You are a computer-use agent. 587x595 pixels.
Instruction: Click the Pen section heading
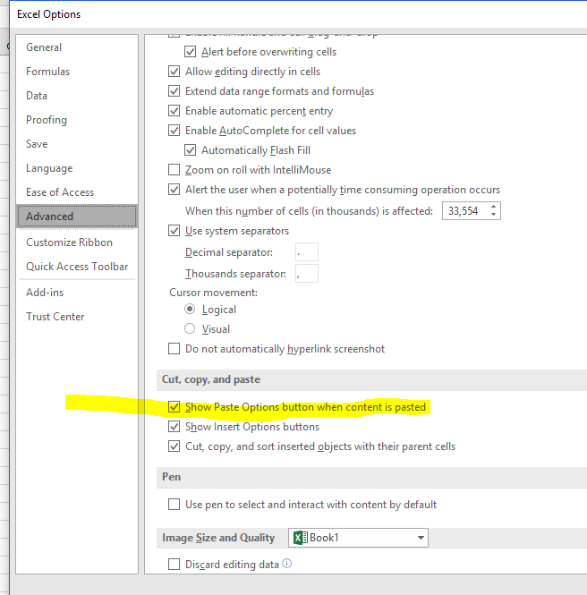click(171, 477)
